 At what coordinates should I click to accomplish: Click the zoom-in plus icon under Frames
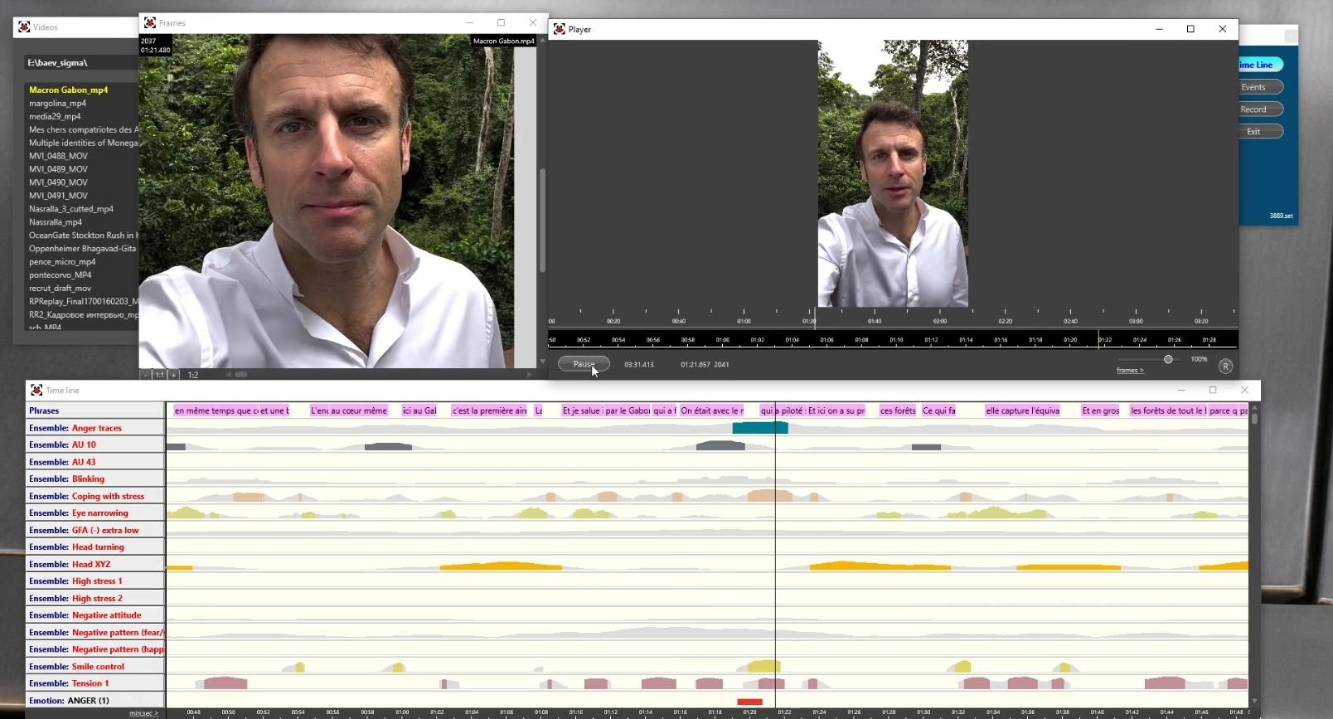pyautogui.click(x=173, y=375)
